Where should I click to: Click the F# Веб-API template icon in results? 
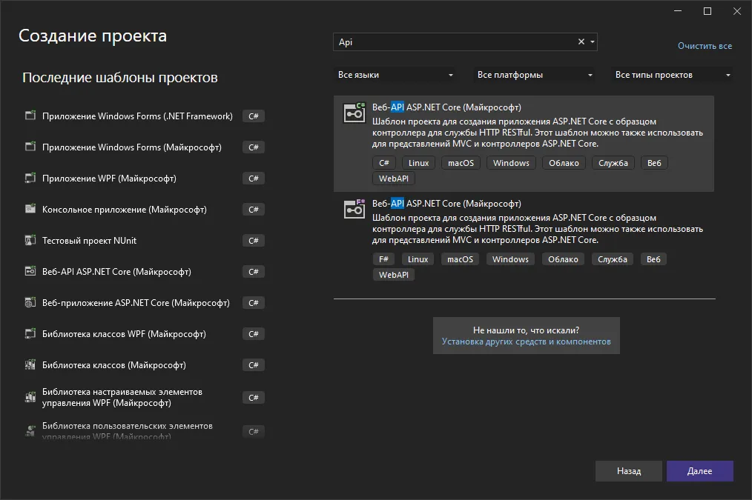(x=354, y=209)
